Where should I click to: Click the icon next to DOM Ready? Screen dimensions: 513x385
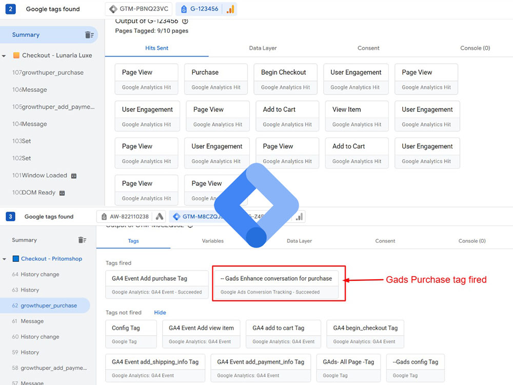click(62, 193)
